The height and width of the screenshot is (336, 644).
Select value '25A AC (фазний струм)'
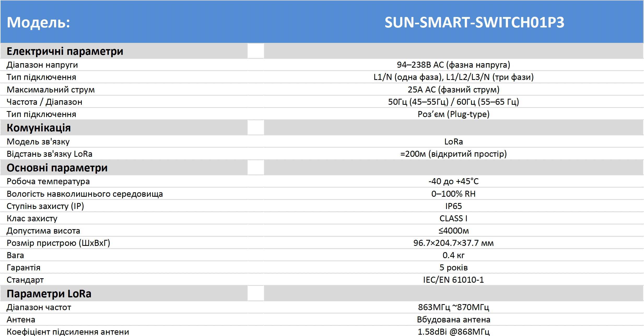pyautogui.click(x=453, y=90)
